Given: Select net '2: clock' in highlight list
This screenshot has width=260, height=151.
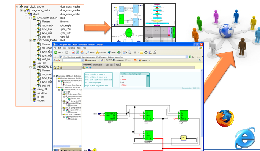Looking at the screenshot, I should [x=123, y=79].
